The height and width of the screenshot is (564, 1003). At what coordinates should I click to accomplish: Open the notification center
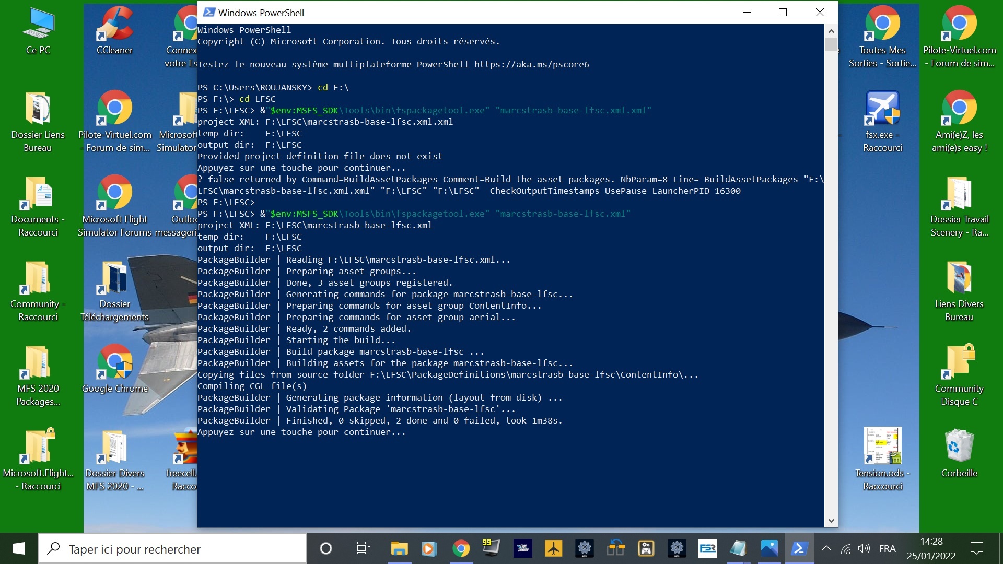976,548
